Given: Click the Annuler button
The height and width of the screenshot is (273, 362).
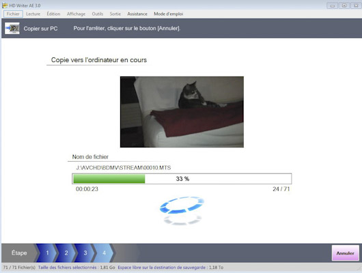Looking at the screenshot, I should (346, 253).
